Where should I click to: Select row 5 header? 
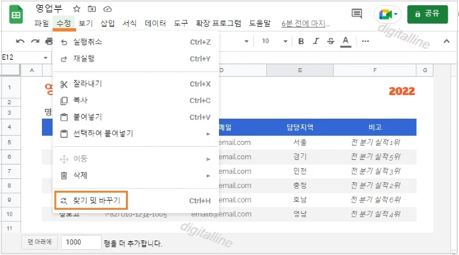[9, 143]
